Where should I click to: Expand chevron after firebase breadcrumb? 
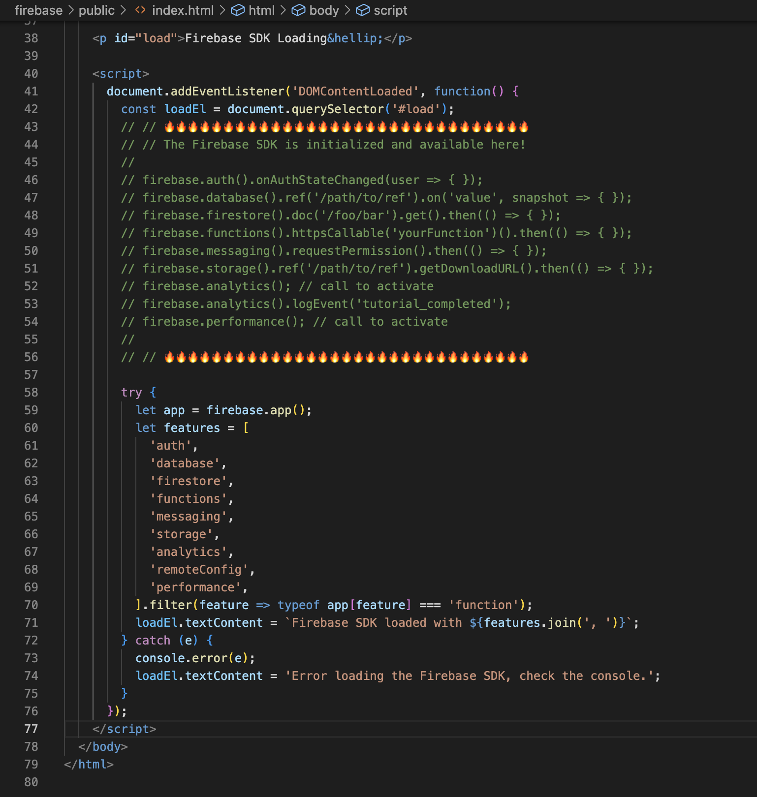click(x=71, y=10)
